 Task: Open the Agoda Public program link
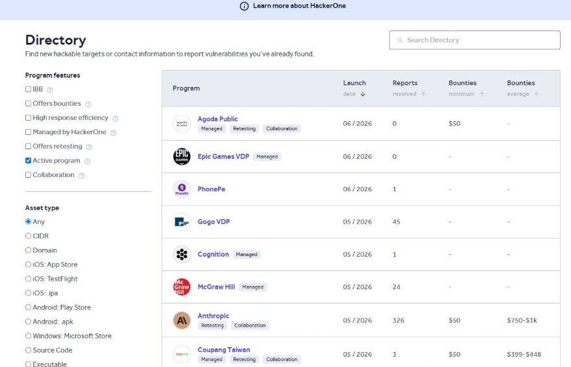click(x=217, y=119)
